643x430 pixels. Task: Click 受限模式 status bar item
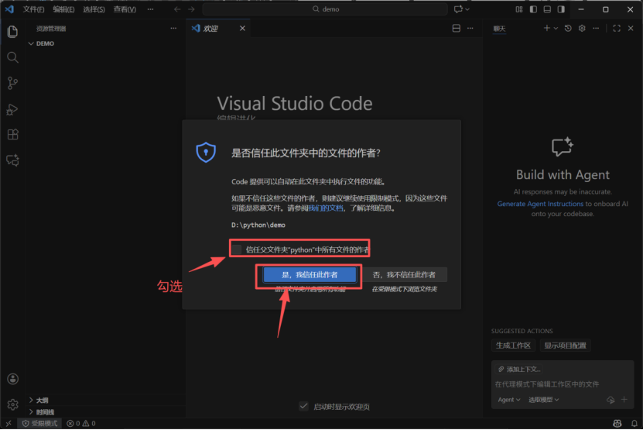coord(39,424)
